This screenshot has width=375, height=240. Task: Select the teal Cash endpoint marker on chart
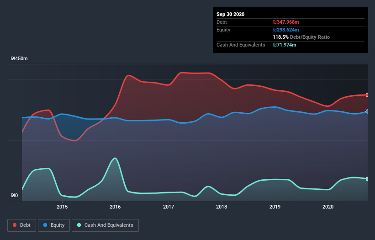tap(367, 179)
